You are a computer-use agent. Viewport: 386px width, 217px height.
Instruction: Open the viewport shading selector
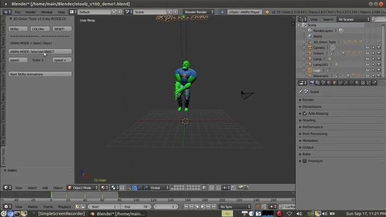[x=104, y=188]
